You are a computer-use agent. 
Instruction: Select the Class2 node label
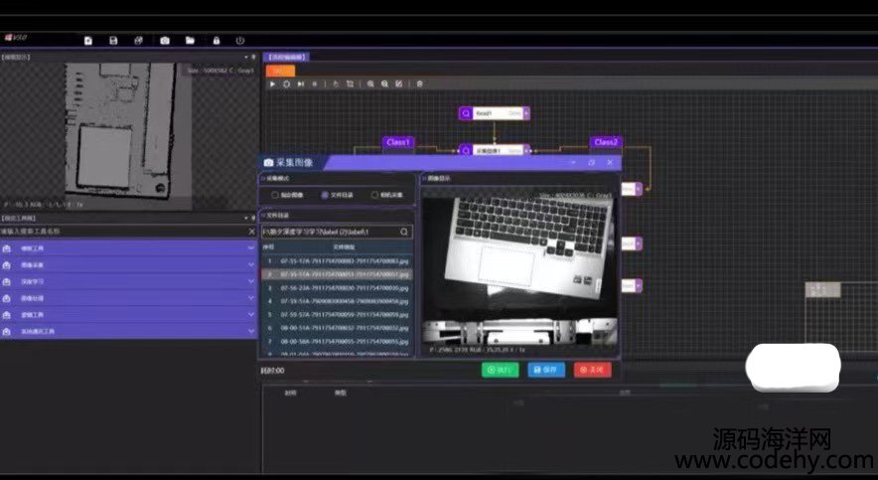pyautogui.click(x=605, y=142)
